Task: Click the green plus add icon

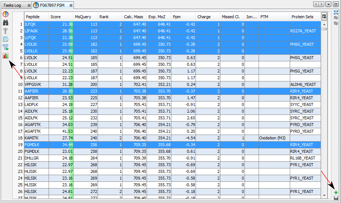Action: click(x=336, y=193)
